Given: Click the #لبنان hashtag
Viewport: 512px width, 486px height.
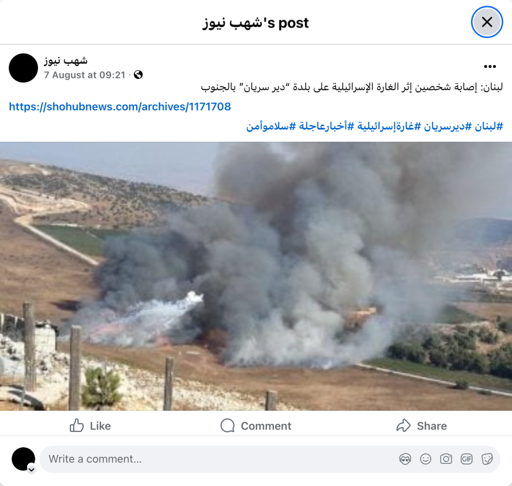Looking at the screenshot, I should (x=489, y=126).
